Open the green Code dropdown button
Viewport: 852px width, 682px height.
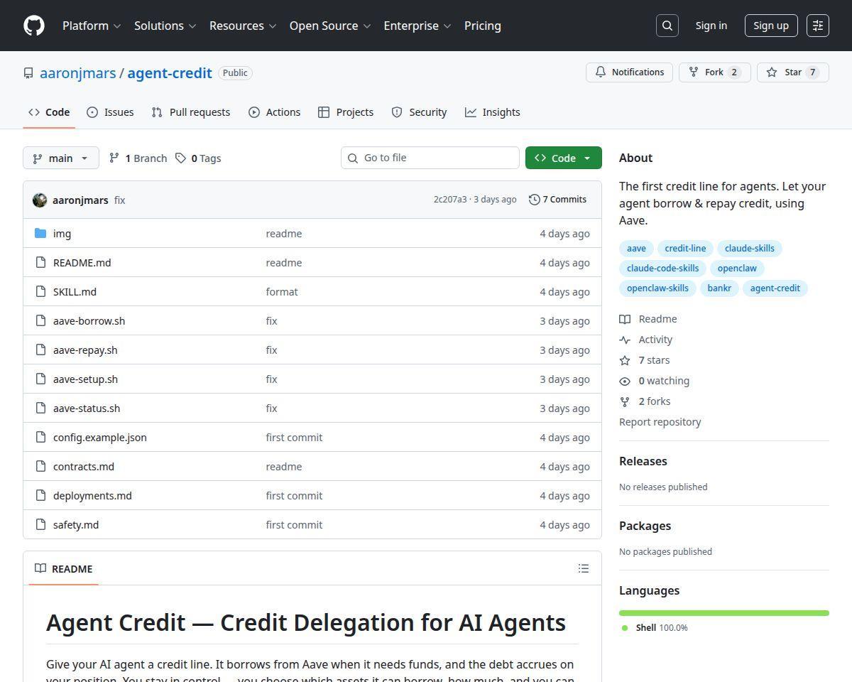[564, 158]
